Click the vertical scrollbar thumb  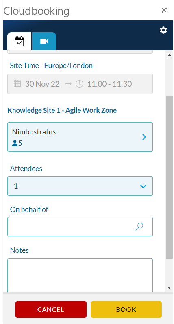pyautogui.click(x=169, y=177)
